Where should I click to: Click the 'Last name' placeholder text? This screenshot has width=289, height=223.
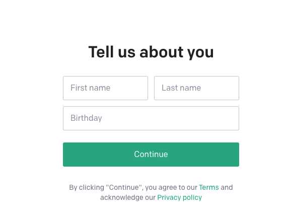pos(181,88)
